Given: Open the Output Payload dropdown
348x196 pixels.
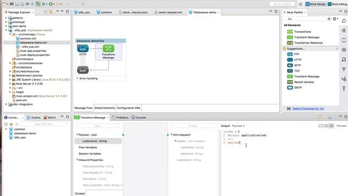Looking at the screenshot, I should [238, 126].
